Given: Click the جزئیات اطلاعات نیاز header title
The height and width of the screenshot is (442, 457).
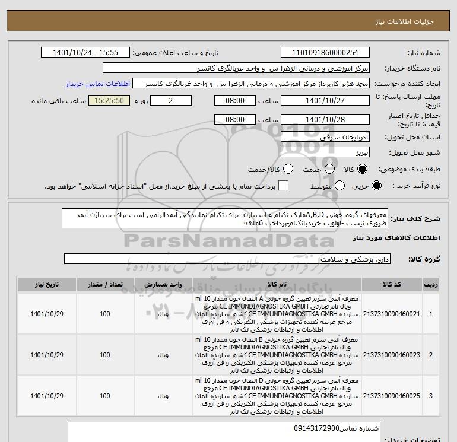Looking at the screenshot, I should tap(405, 21).
